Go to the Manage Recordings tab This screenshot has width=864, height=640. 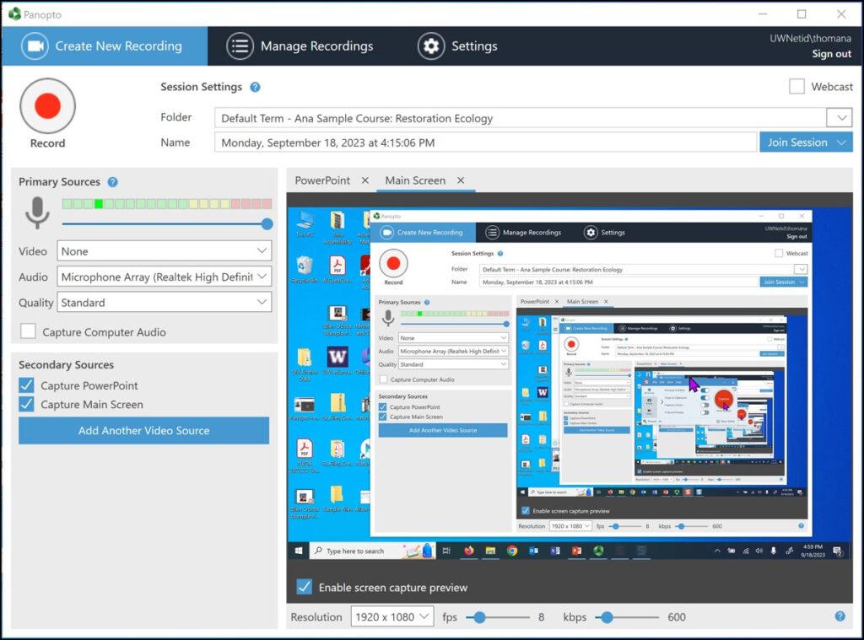coord(300,46)
